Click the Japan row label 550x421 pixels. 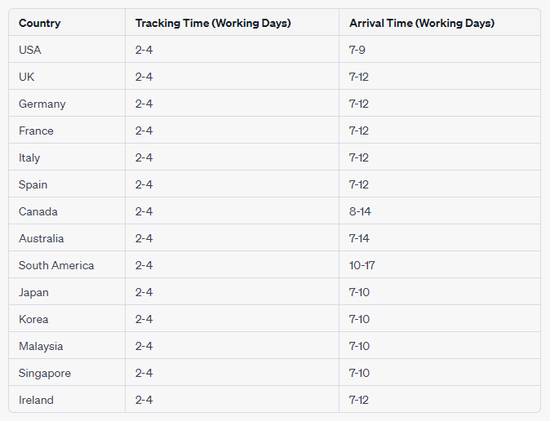pyautogui.click(x=33, y=293)
